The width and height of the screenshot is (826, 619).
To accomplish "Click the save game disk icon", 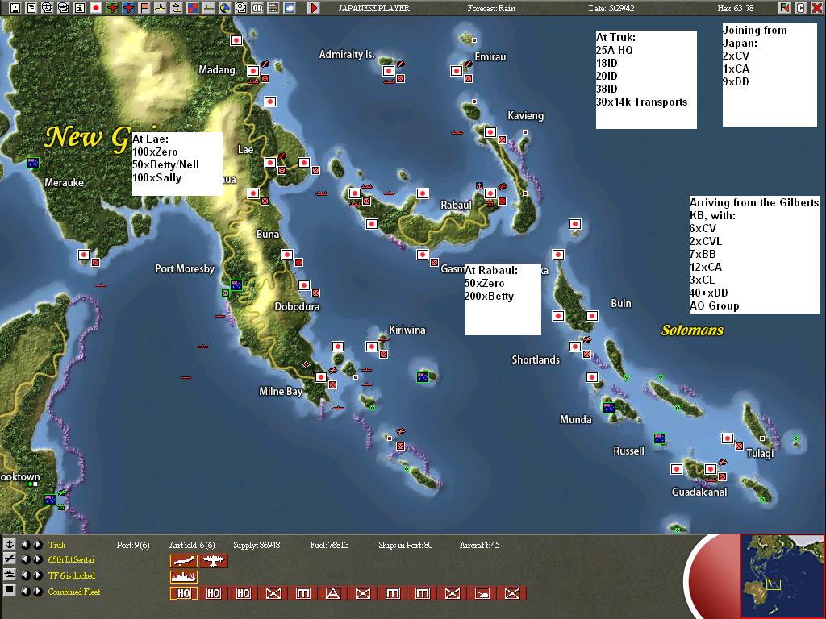I will pos(15,7).
